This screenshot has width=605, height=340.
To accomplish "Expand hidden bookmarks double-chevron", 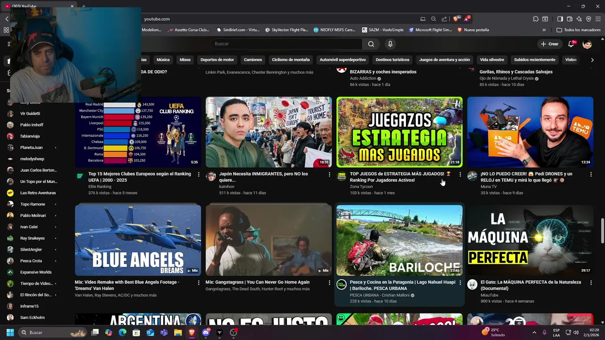I will (x=544, y=30).
